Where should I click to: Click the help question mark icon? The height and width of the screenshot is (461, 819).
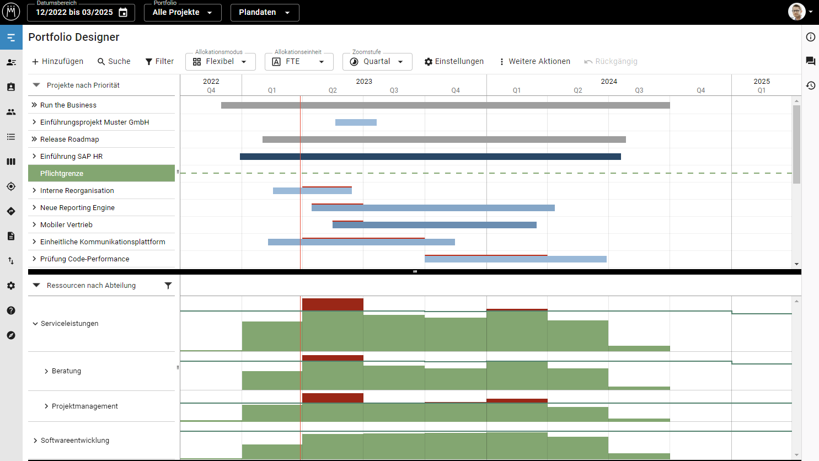tap(11, 310)
